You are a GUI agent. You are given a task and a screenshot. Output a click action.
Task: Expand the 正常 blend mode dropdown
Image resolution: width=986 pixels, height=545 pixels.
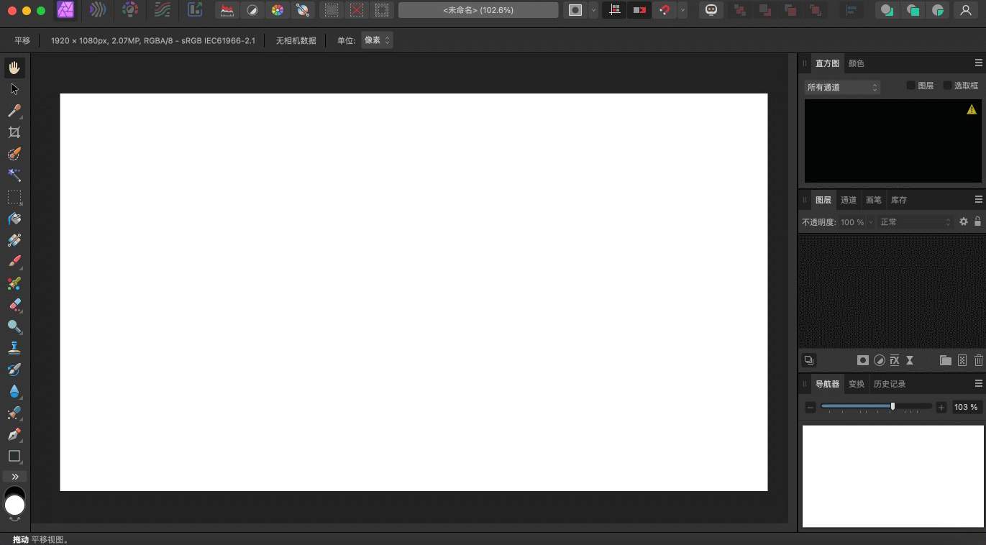pos(915,222)
